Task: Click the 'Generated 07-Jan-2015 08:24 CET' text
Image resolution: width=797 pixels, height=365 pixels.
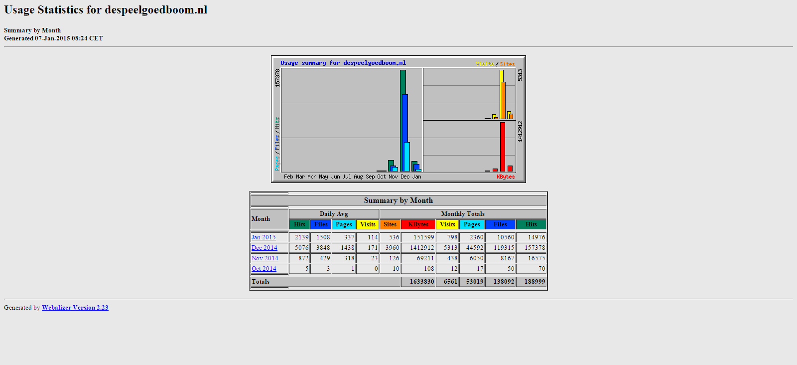Action: [x=53, y=38]
